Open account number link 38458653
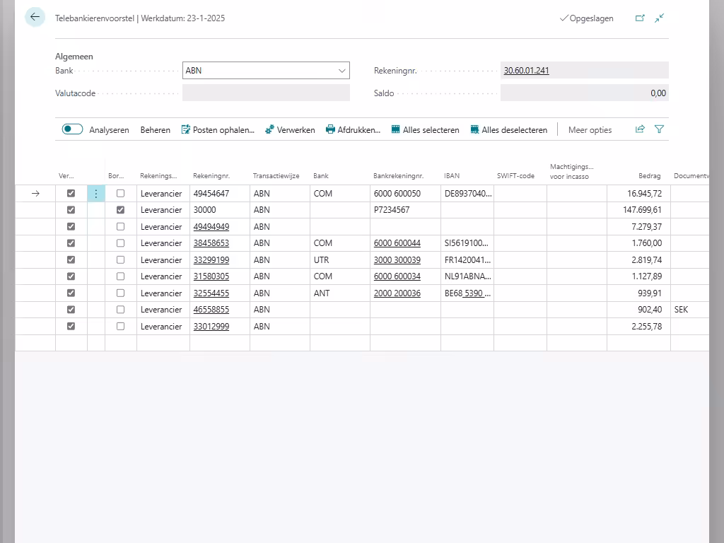Image resolution: width=724 pixels, height=543 pixels. [211, 243]
